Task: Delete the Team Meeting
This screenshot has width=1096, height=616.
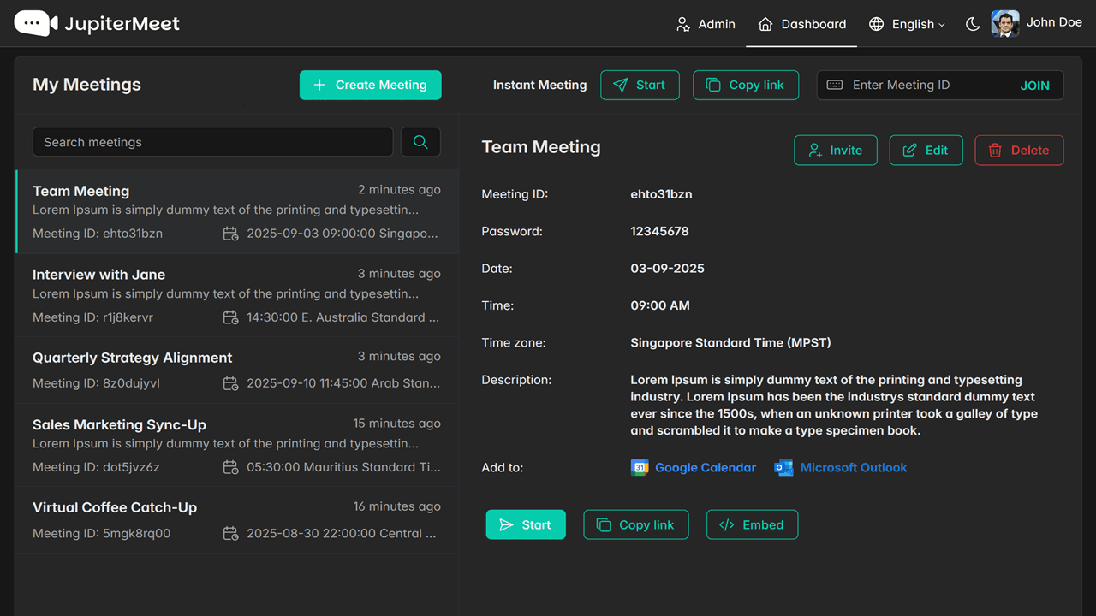Action: (1019, 150)
